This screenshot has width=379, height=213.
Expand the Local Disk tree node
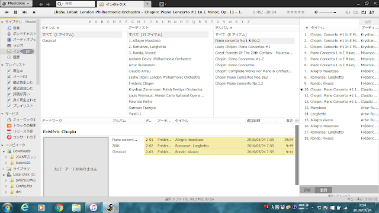(x=4, y=175)
